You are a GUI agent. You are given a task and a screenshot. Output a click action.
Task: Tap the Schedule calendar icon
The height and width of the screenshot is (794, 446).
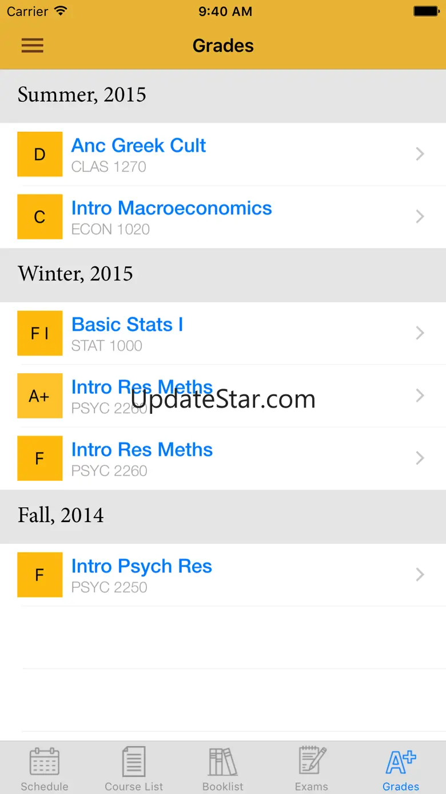45,762
